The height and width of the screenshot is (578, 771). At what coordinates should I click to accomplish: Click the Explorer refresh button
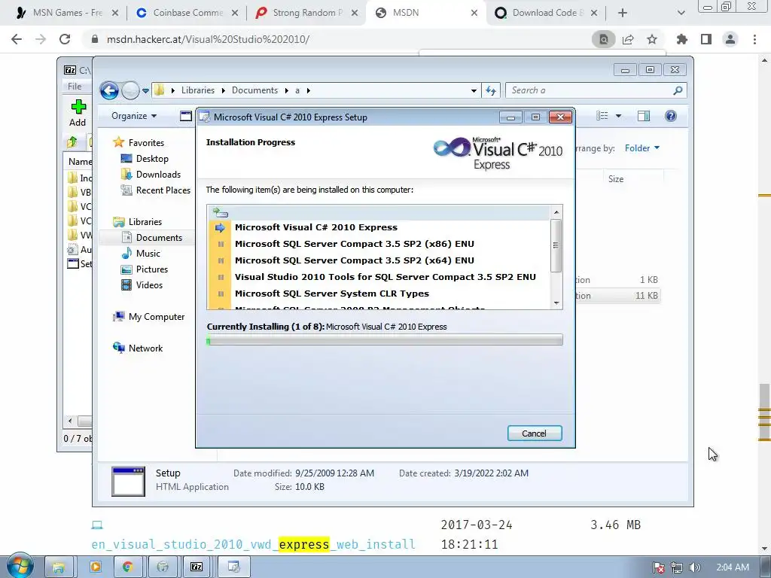coord(491,90)
